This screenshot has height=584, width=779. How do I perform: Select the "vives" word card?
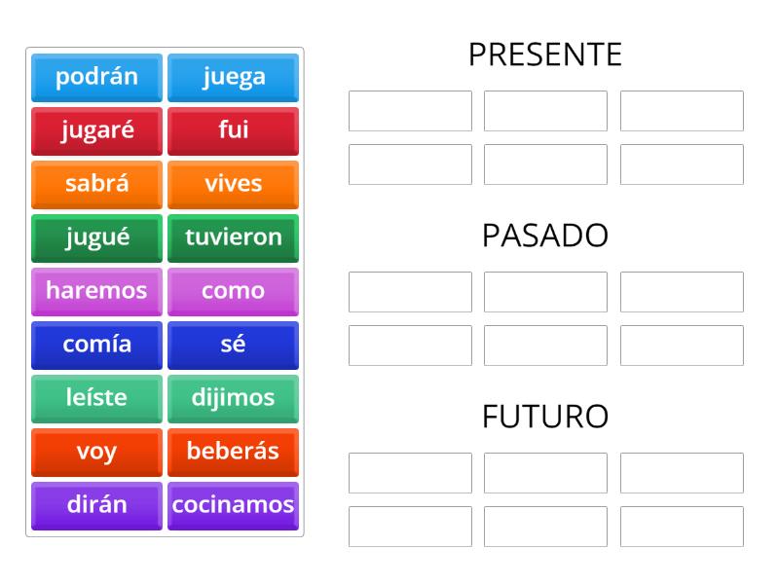coord(233,184)
